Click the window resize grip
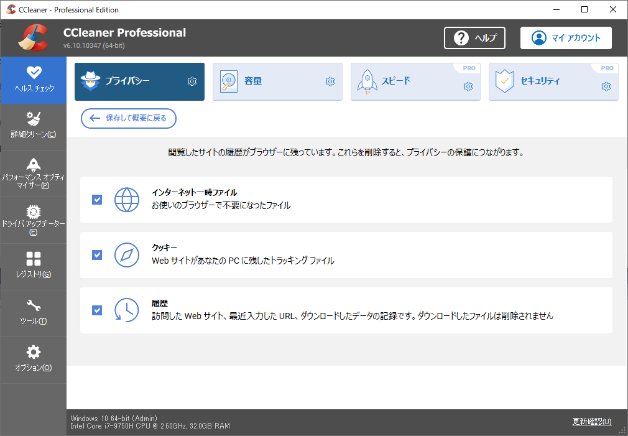The width and height of the screenshot is (628, 436). coord(622,430)
